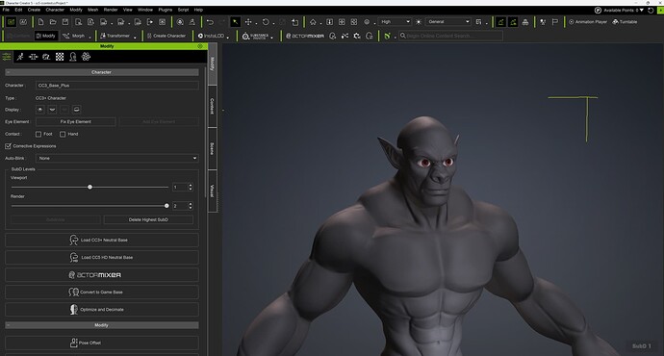
Task: Click the Available Points P coin icon
Action: [x=598, y=11]
